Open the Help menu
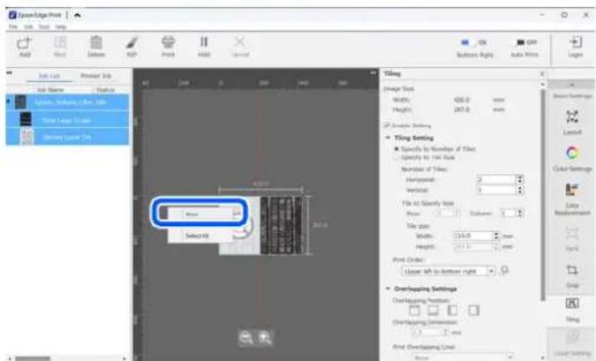Screen dimensions: 596x361 pos(61,27)
